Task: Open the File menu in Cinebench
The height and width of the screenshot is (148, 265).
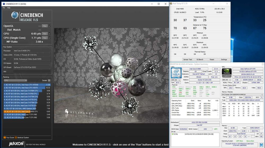Action: coord(4,8)
